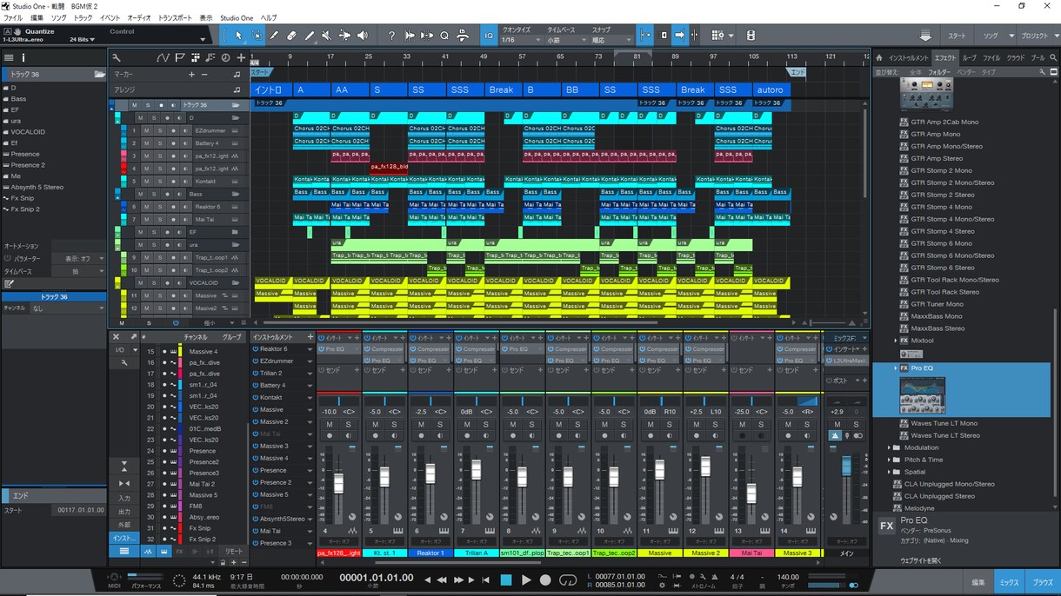The height and width of the screenshot is (596, 1061).
Task: Open the Timebase dropdown showing 小節
Action: pos(565,40)
